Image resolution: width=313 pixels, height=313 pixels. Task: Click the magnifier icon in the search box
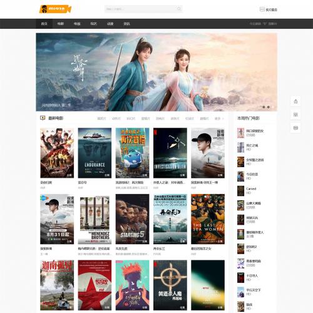pyautogui.click(x=179, y=9)
